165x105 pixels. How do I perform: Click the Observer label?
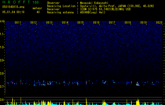tap(53, 3)
